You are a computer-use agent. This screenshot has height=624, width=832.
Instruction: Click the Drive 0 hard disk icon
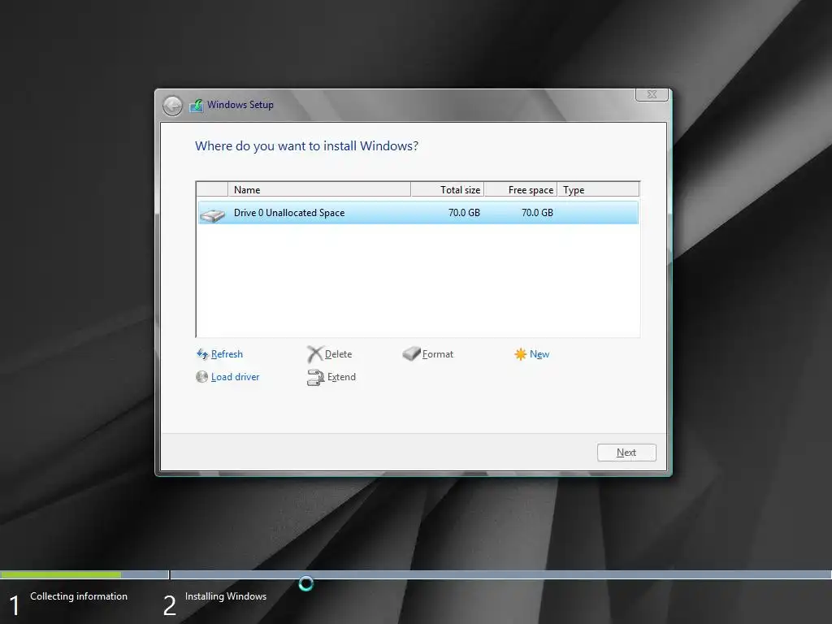click(213, 214)
